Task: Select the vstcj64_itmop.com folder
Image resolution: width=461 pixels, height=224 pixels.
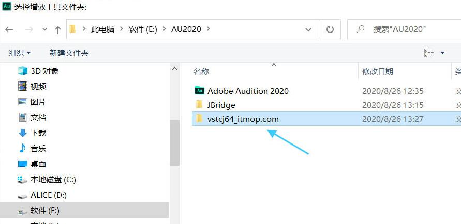Action: 243,119
